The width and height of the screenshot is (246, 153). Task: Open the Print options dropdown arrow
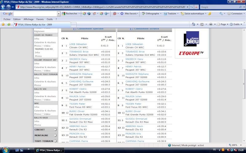tap(215, 24)
